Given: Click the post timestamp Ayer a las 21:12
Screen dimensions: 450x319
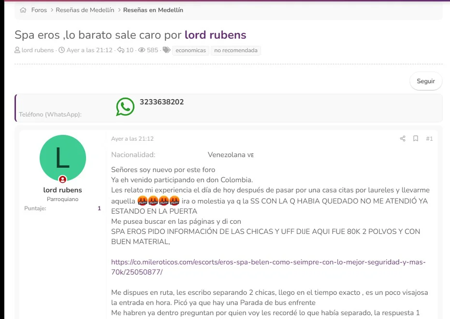Looking at the screenshot, I should click(132, 139).
